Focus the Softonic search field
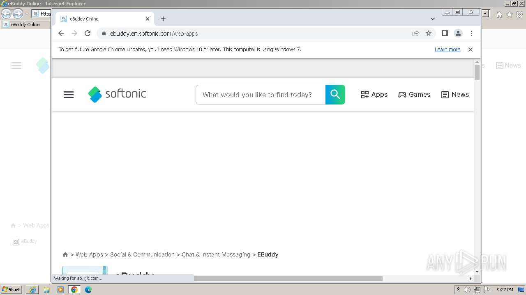The image size is (526, 295). 261,95
